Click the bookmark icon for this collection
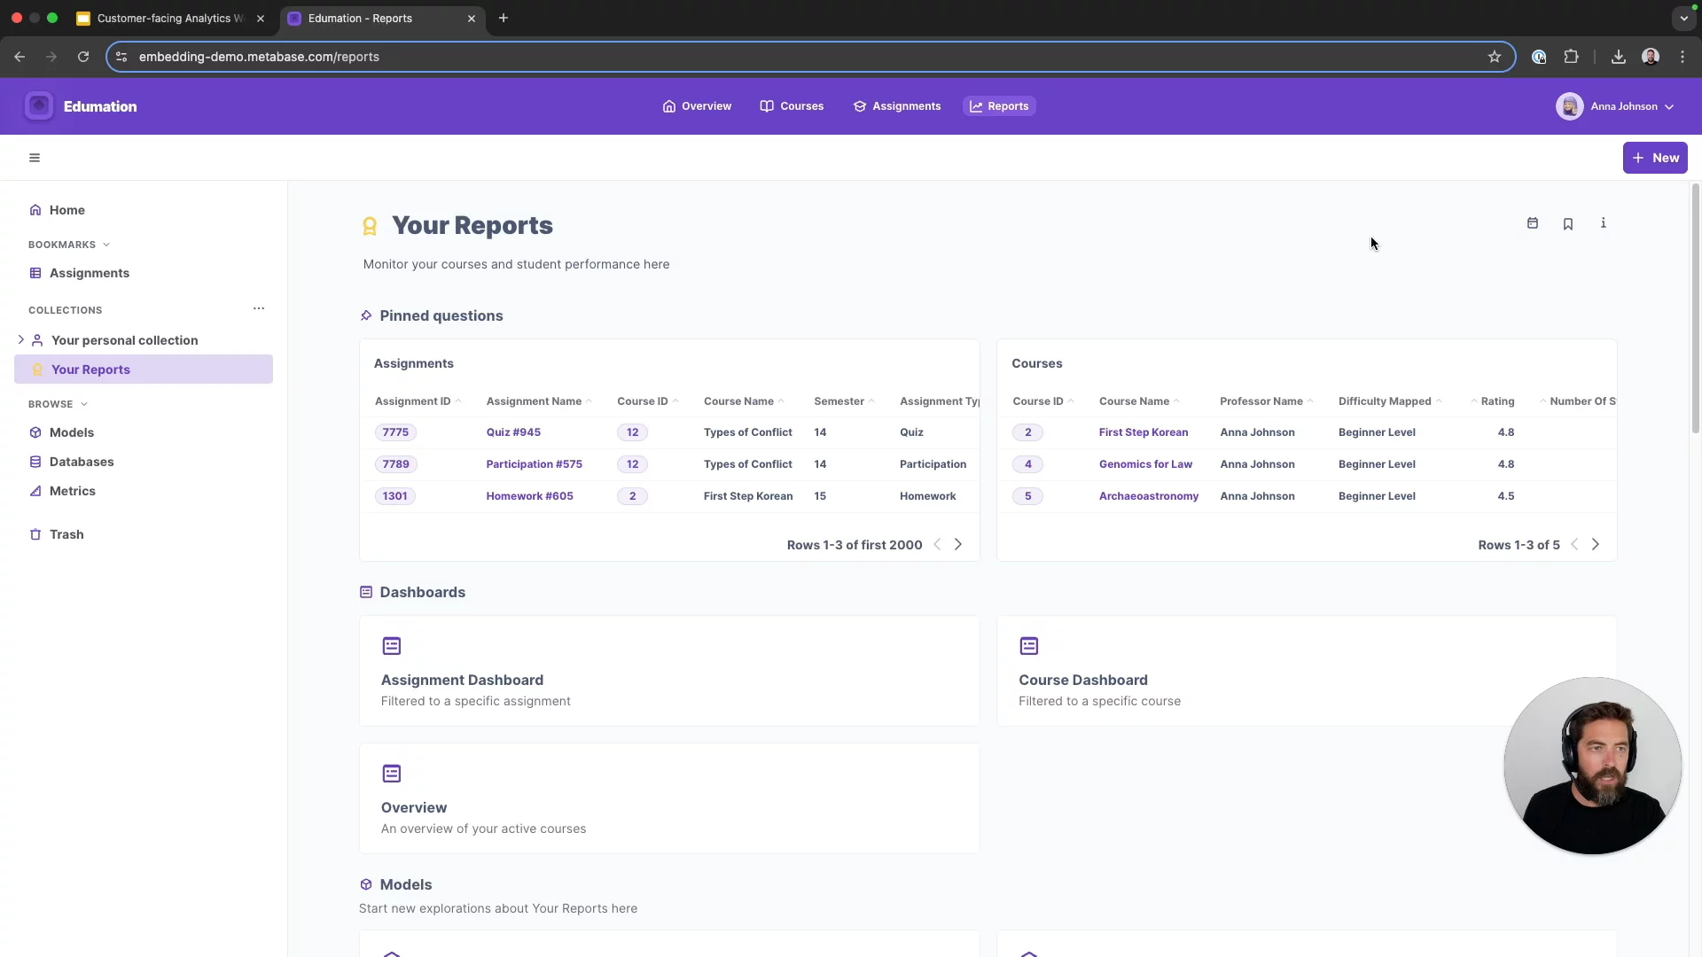The image size is (1702, 957). coord(1567,224)
